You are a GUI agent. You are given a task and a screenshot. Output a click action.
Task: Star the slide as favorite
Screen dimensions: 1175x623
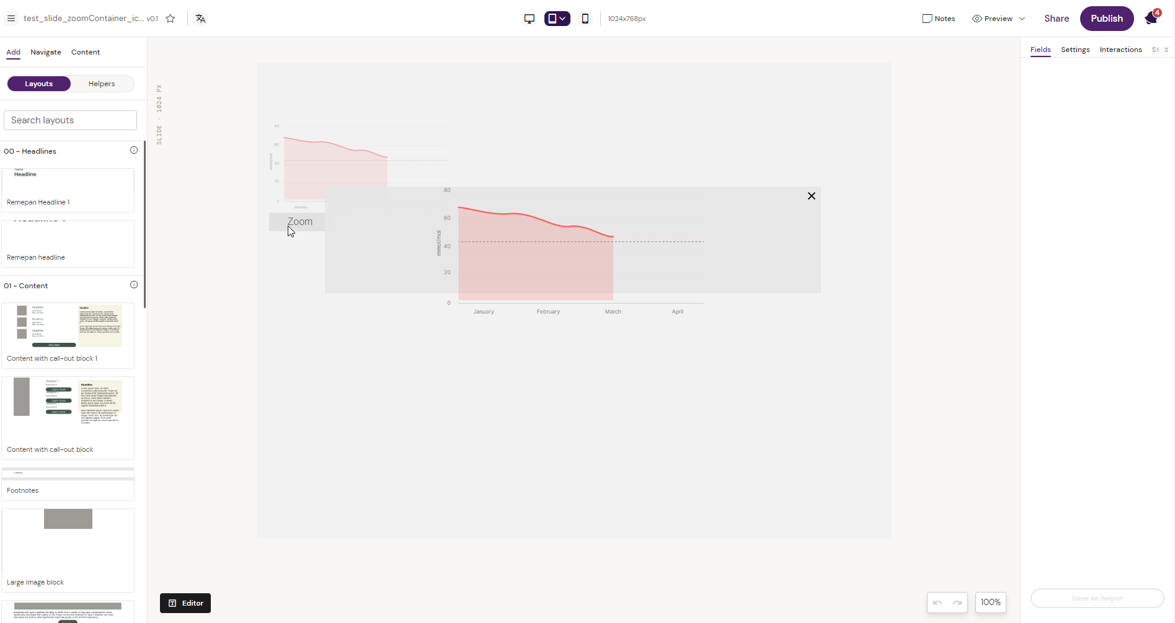point(171,19)
